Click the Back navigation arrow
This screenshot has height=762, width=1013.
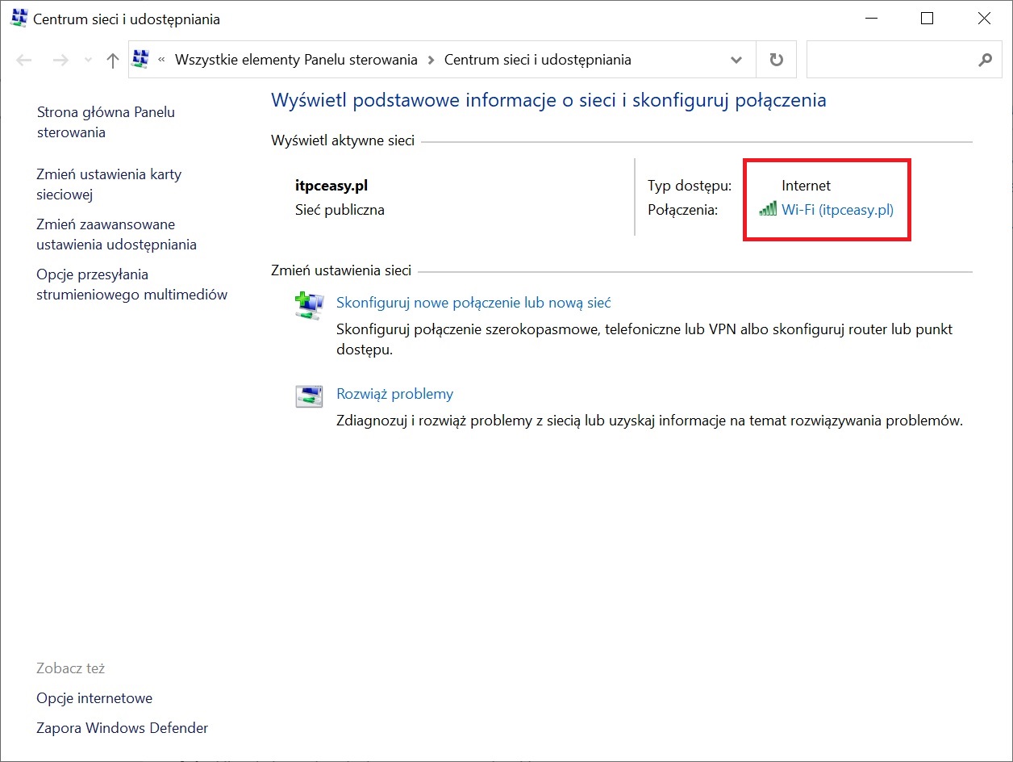(x=24, y=60)
